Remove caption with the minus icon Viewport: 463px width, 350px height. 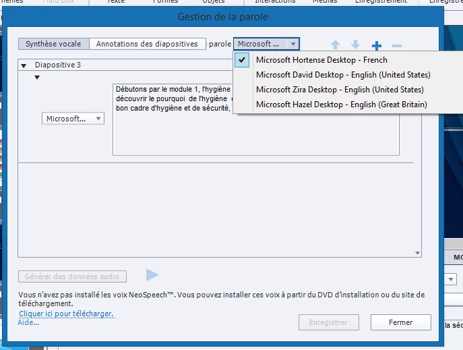point(396,46)
